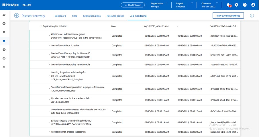259x137 pixels.
Task: Open the user account profile icon
Action: pos(253,5)
